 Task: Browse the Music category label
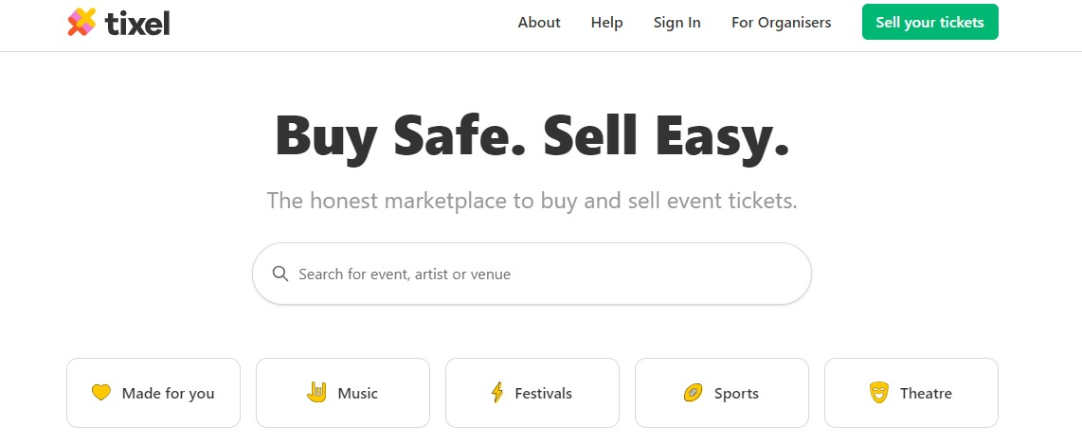click(357, 393)
